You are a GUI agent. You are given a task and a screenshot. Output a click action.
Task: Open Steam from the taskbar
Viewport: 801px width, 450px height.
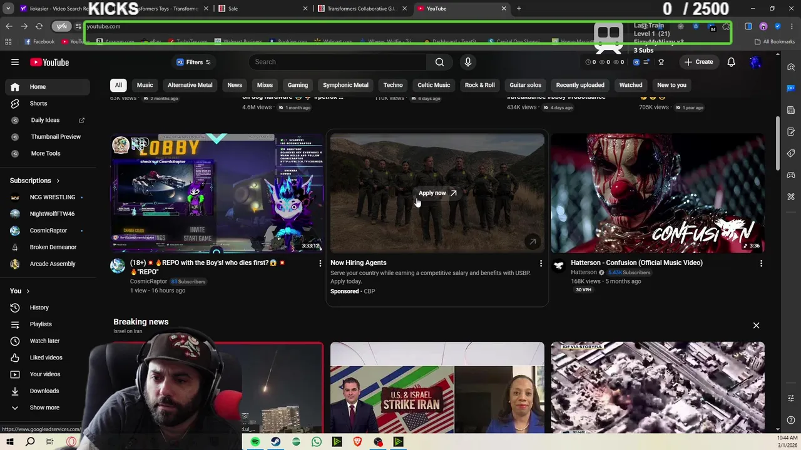point(275,442)
